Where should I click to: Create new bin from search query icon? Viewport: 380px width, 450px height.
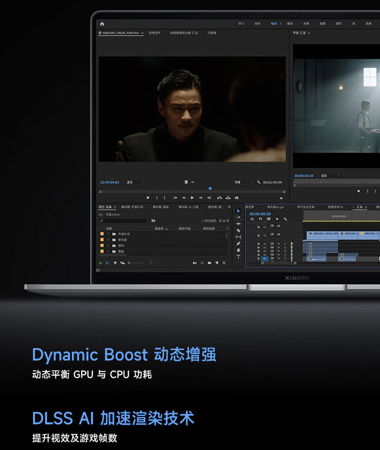pyautogui.click(x=154, y=221)
